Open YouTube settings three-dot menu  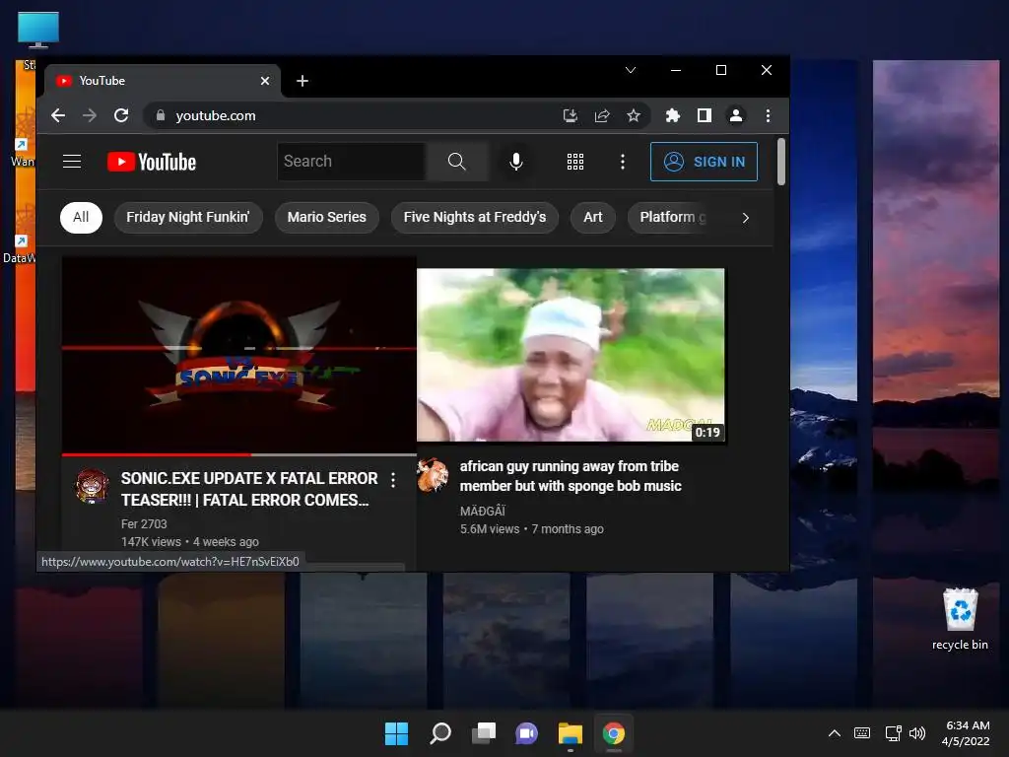pyautogui.click(x=623, y=162)
